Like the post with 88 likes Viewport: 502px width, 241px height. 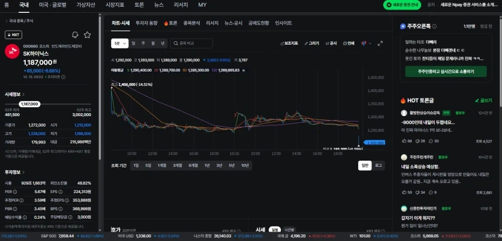(x=407, y=141)
